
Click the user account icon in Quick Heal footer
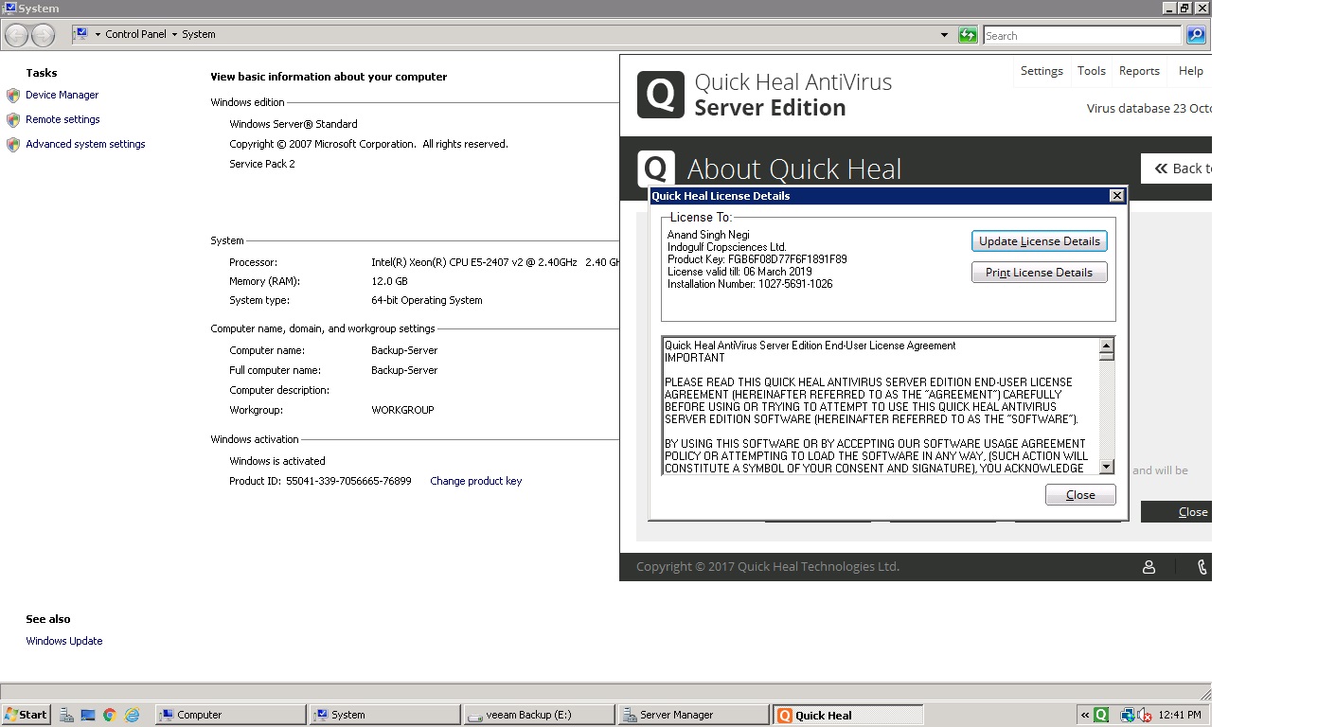1149,567
